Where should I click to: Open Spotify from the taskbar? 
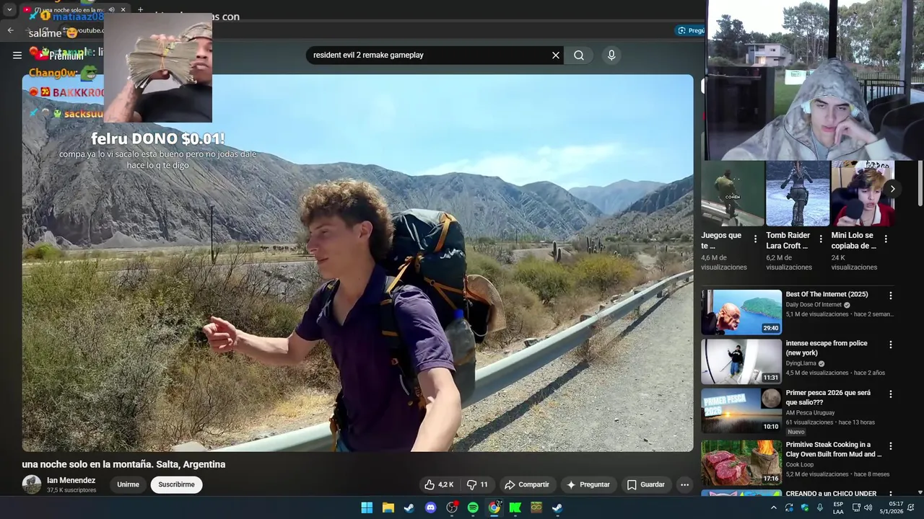473,507
